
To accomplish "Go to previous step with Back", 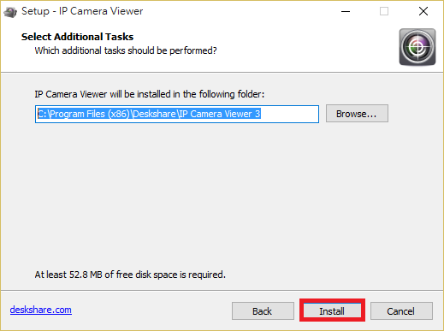I will pos(263,310).
